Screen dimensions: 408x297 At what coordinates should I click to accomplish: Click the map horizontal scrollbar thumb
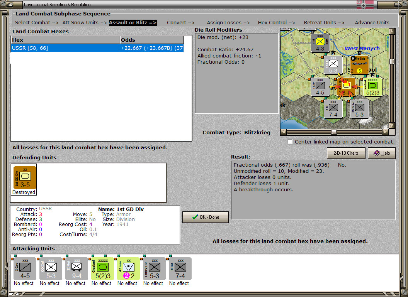point(334,132)
